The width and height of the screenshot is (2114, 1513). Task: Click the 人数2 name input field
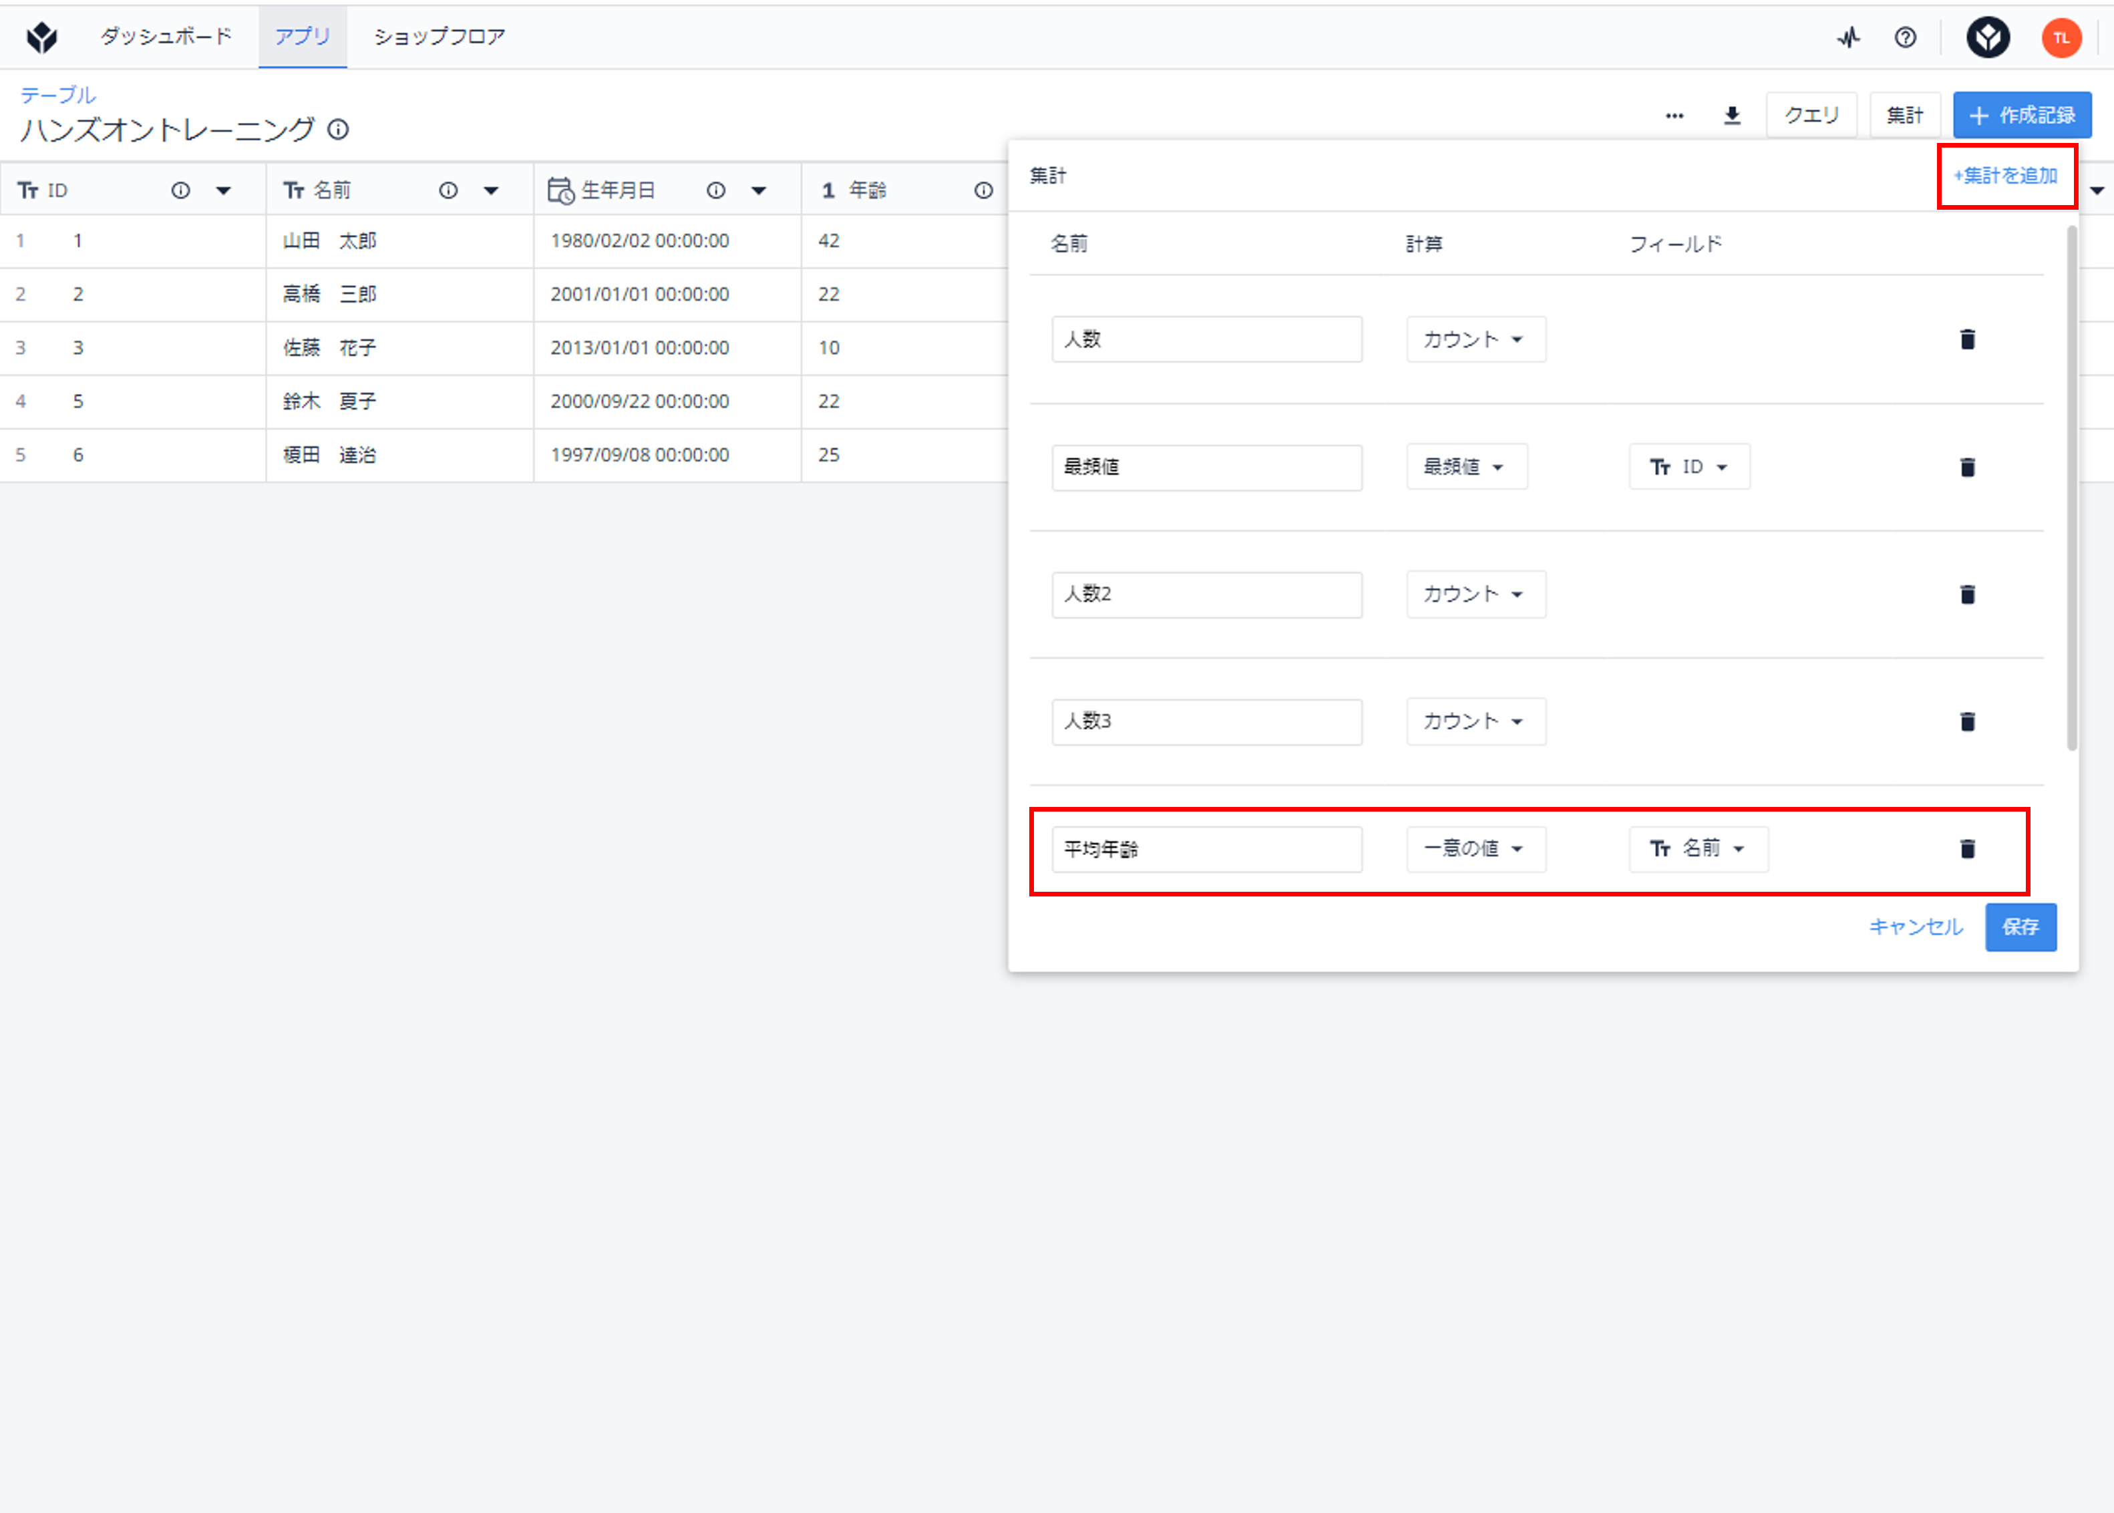(x=1206, y=595)
